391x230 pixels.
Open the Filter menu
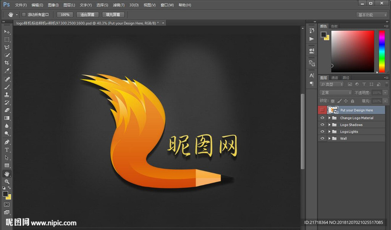[x=118, y=5]
